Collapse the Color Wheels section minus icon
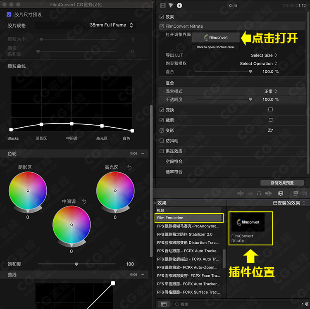Viewport: 310px width, 309px height. [143, 154]
